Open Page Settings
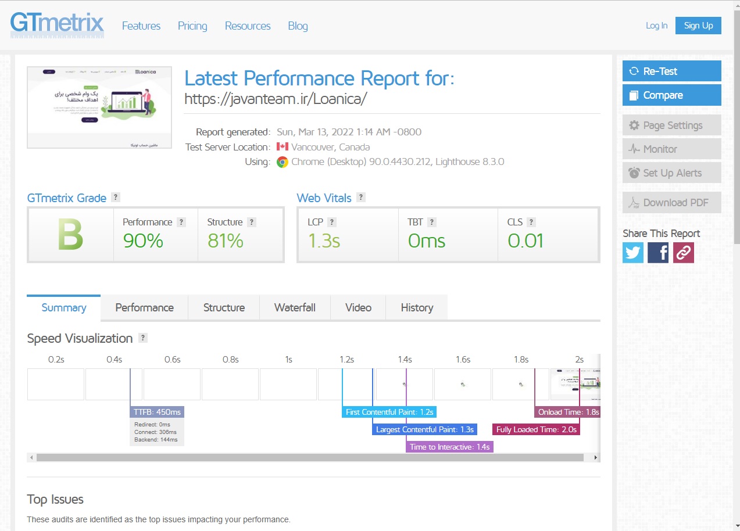The height and width of the screenshot is (531, 740). coord(672,125)
